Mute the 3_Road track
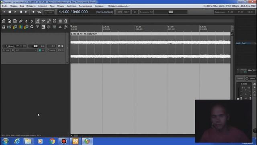 click(59, 46)
